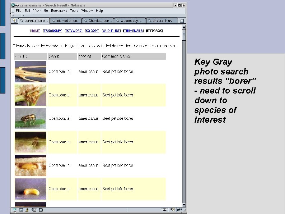Switch to the 'Information on' tab
This screenshot has width=285, height=214.
[x=66, y=21]
